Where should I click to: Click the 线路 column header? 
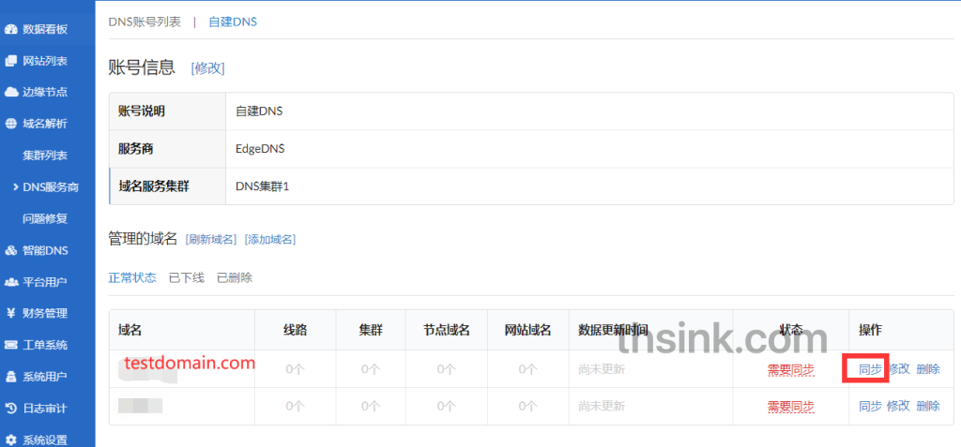tap(295, 330)
